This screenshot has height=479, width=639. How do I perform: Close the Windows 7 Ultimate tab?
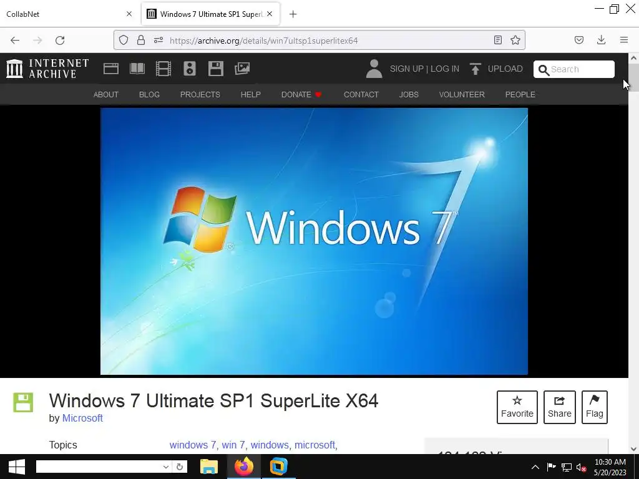(x=270, y=14)
